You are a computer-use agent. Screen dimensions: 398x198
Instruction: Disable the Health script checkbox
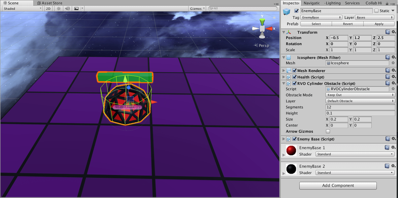coord(295,77)
